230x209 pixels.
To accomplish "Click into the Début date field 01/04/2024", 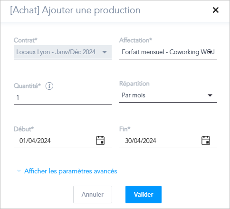I will (x=63, y=141).
